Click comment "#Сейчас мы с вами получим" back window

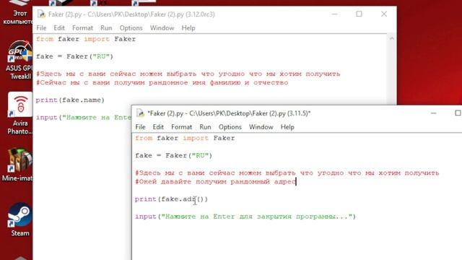tap(162, 82)
